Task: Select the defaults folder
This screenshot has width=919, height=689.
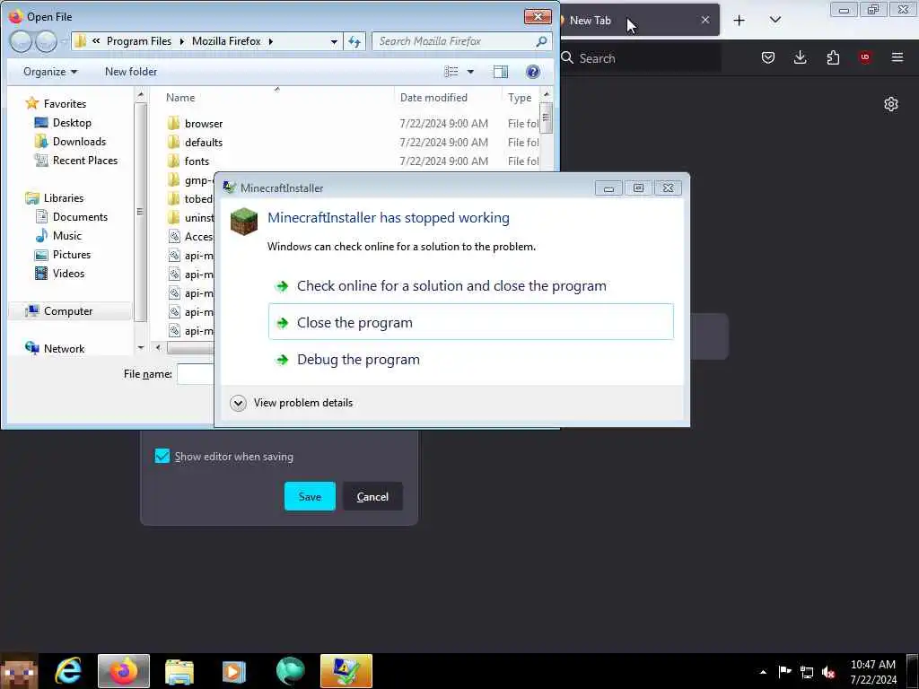Action: (204, 143)
